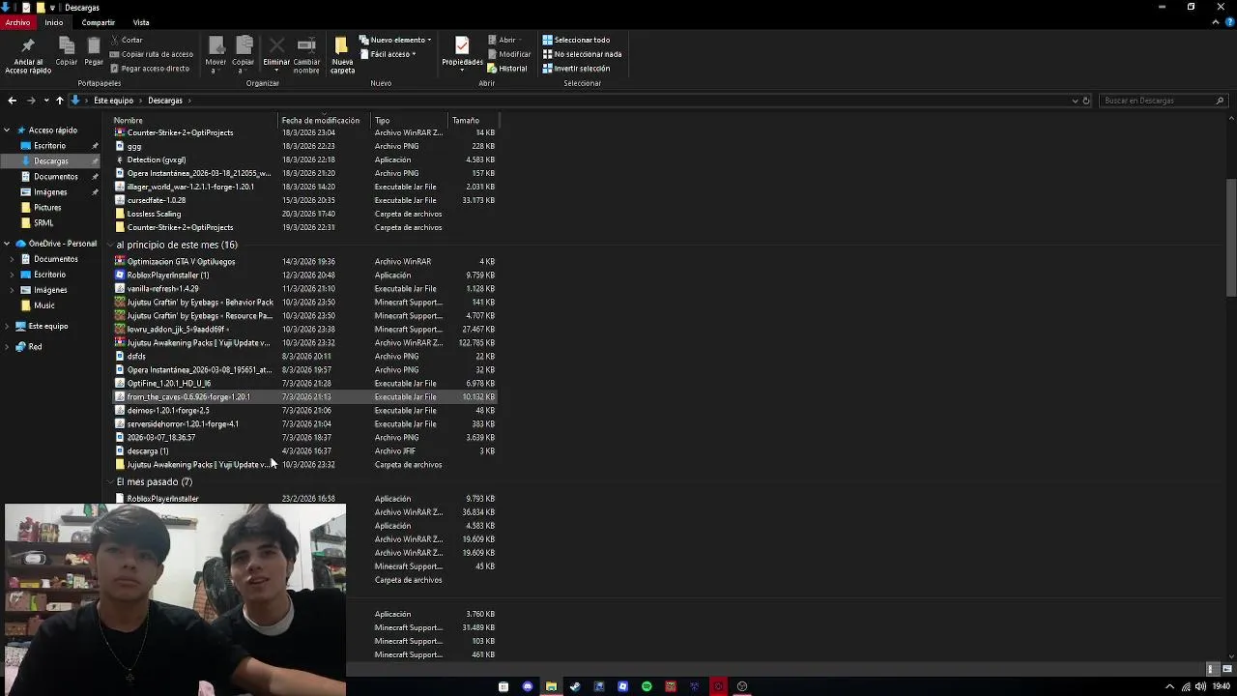The width and height of the screenshot is (1237, 696).
Task: Open Steam from the taskbar
Action: (575, 686)
